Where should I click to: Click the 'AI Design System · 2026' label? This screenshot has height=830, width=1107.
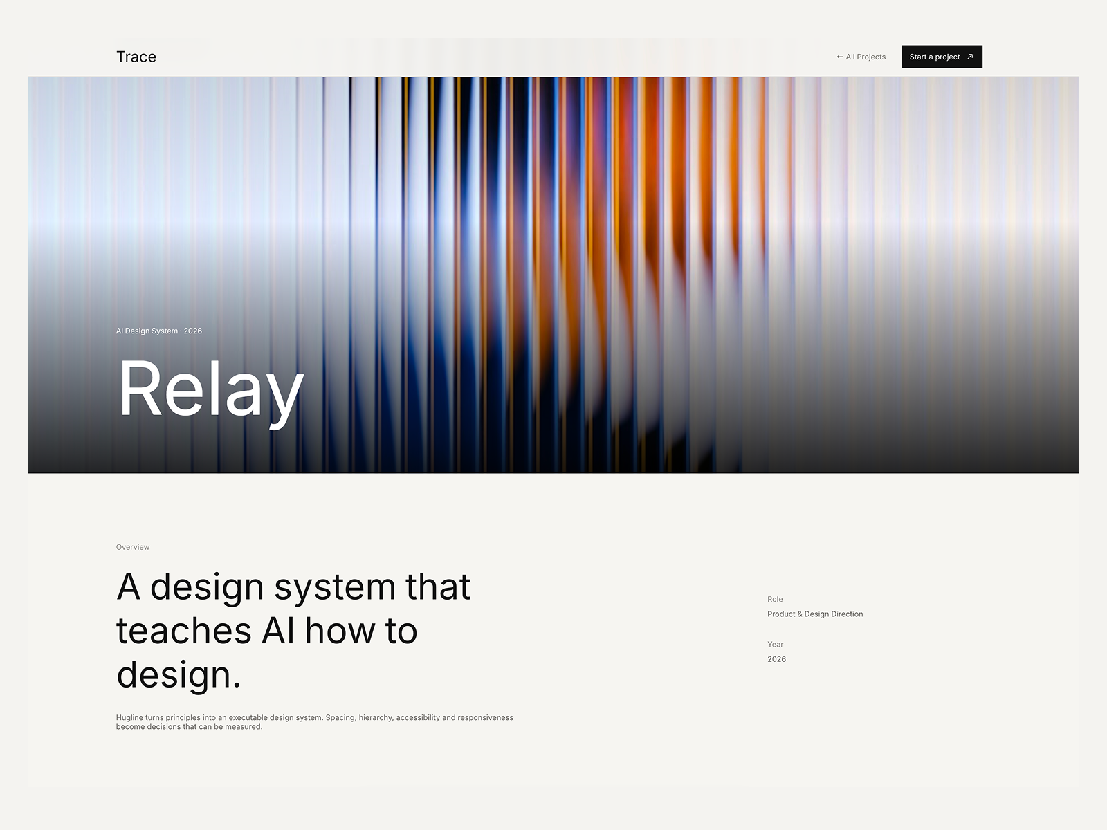point(159,331)
